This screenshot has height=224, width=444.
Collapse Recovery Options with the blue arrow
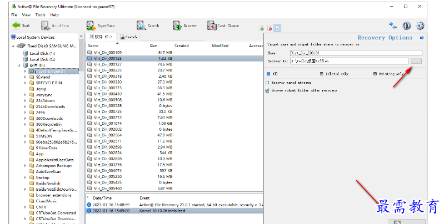click(422, 38)
